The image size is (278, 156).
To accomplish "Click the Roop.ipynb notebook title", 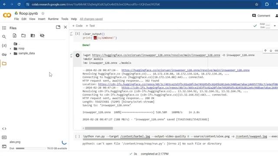I will coord(28,13).
